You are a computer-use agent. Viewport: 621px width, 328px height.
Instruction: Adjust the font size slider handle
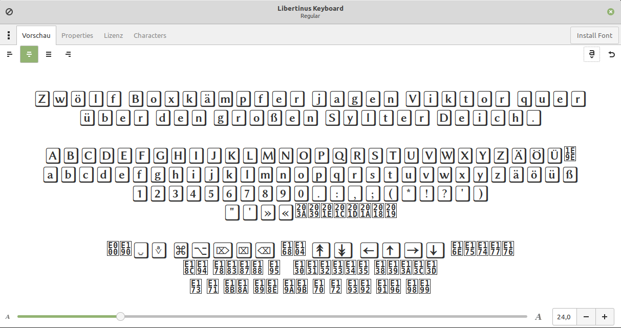point(120,316)
